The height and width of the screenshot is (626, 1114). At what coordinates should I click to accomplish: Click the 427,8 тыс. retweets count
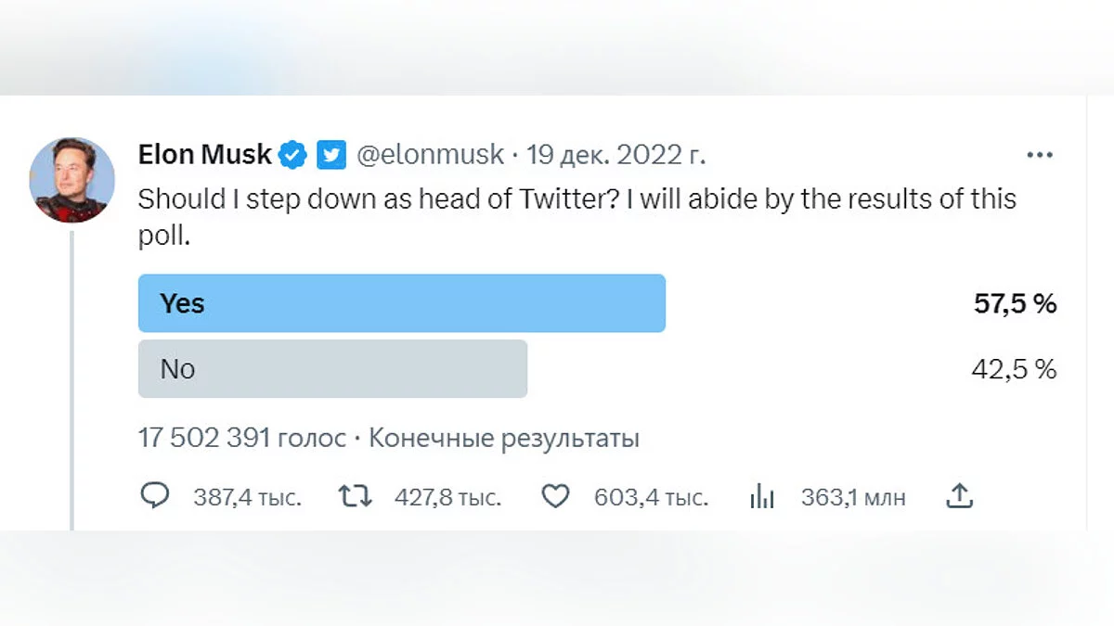447,497
